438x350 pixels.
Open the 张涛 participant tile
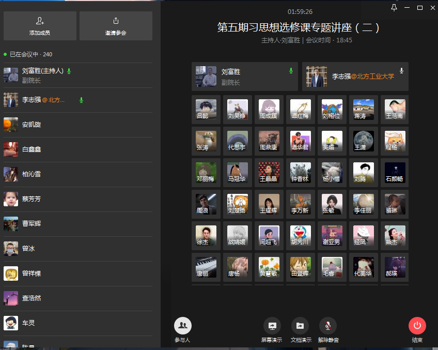coord(206,141)
